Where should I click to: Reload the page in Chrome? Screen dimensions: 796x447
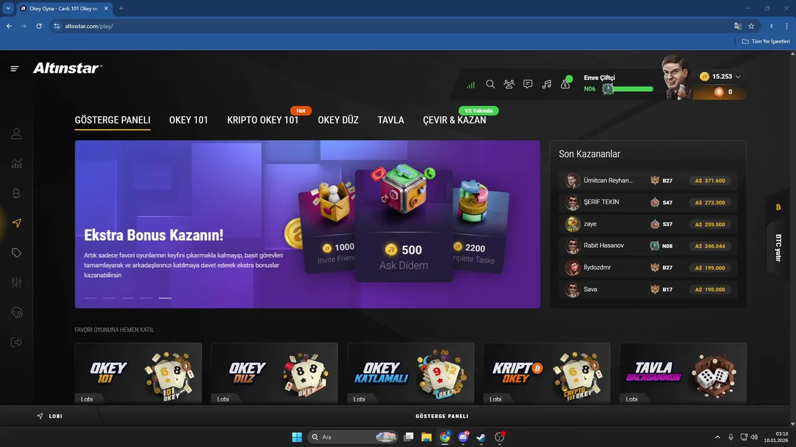[39, 26]
